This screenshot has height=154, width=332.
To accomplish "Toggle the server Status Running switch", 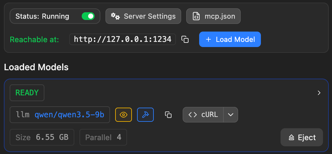I will point(88,16).
